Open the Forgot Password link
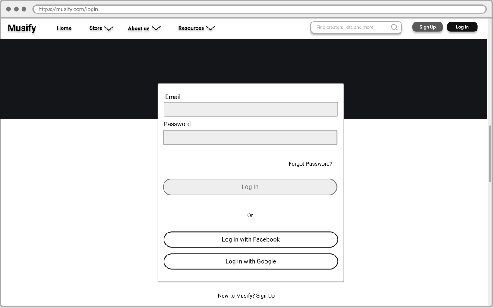This screenshot has width=493, height=308. point(310,164)
